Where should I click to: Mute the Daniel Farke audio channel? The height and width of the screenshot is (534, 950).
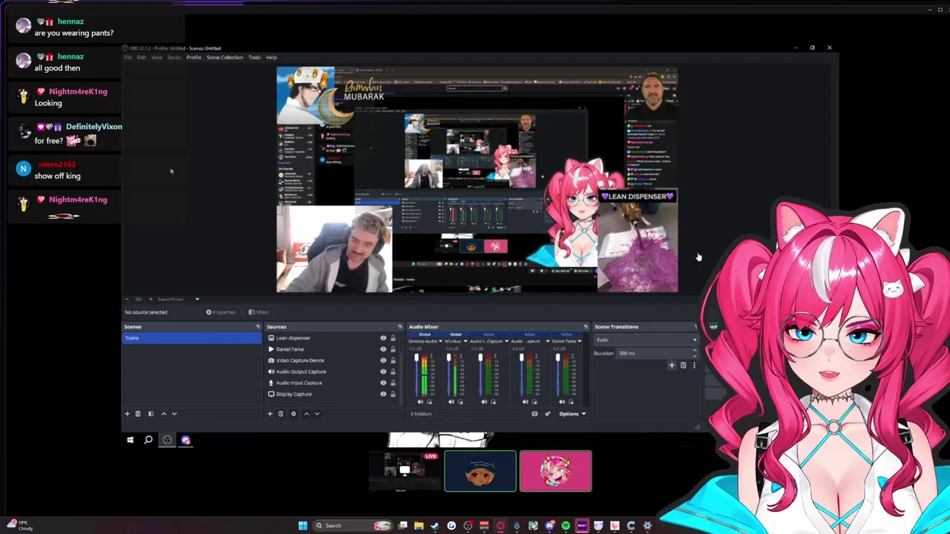[x=562, y=401]
